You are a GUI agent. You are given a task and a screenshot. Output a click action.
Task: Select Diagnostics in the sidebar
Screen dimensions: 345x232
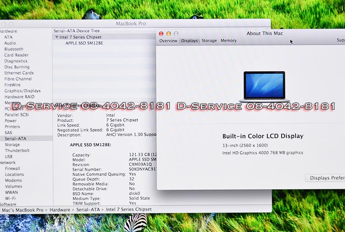tap(16, 61)
